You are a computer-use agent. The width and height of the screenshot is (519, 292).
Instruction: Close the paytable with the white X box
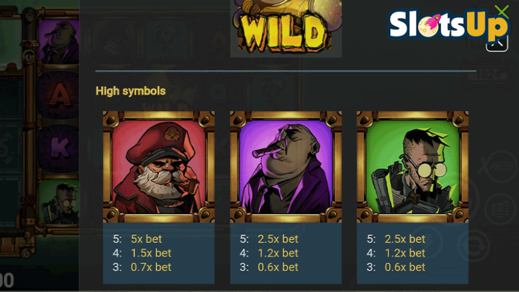coord(496,43)
